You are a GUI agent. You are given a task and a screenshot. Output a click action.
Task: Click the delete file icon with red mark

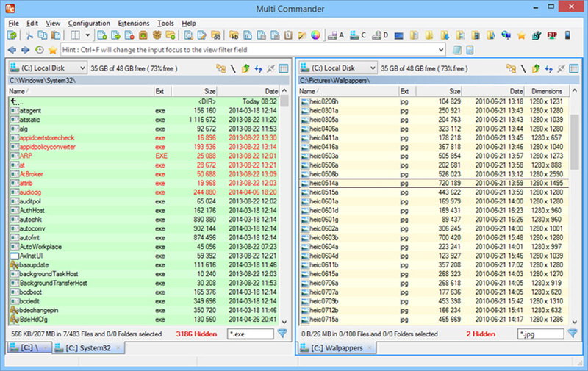[129, 35]
